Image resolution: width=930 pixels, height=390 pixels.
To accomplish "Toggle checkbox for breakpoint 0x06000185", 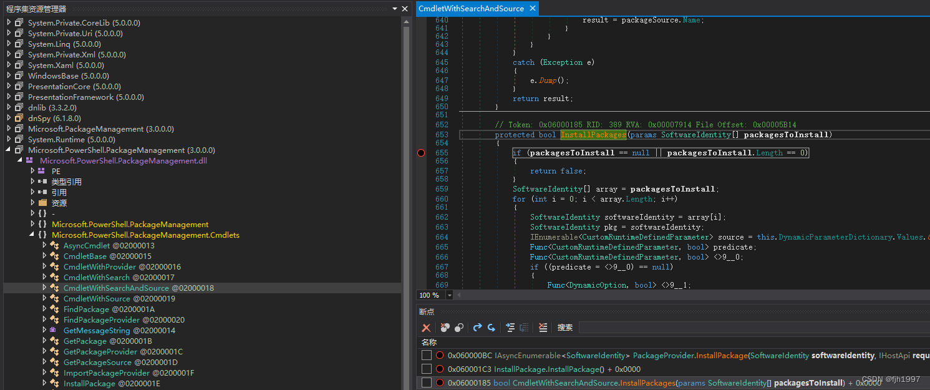I will tap(427, 383).
